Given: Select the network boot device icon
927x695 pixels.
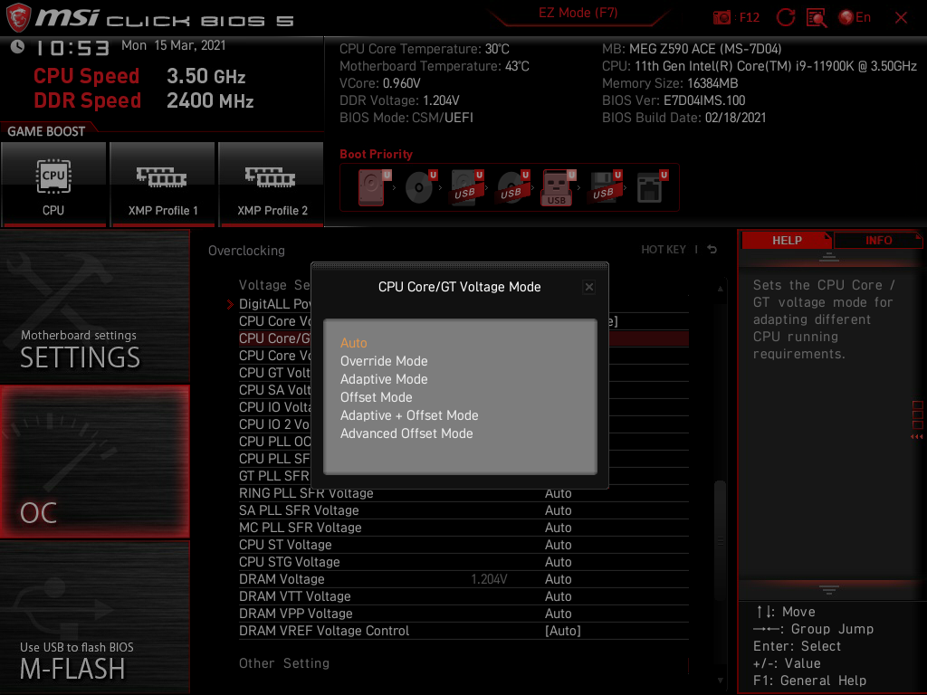Looking at the screenshot, I should pyautogui.click(x=651, y=187).
